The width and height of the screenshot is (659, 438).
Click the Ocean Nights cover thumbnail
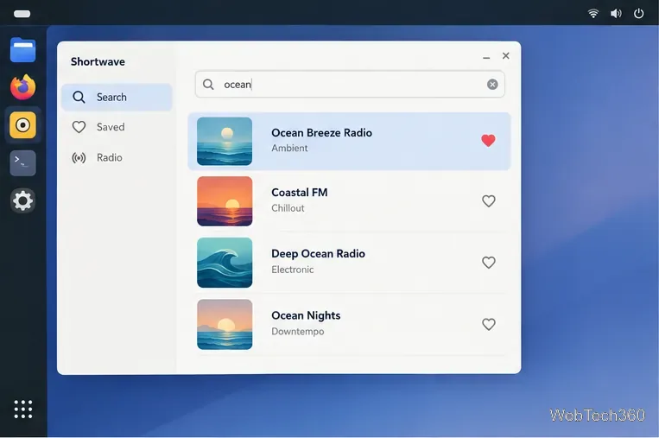pos(225,325)
